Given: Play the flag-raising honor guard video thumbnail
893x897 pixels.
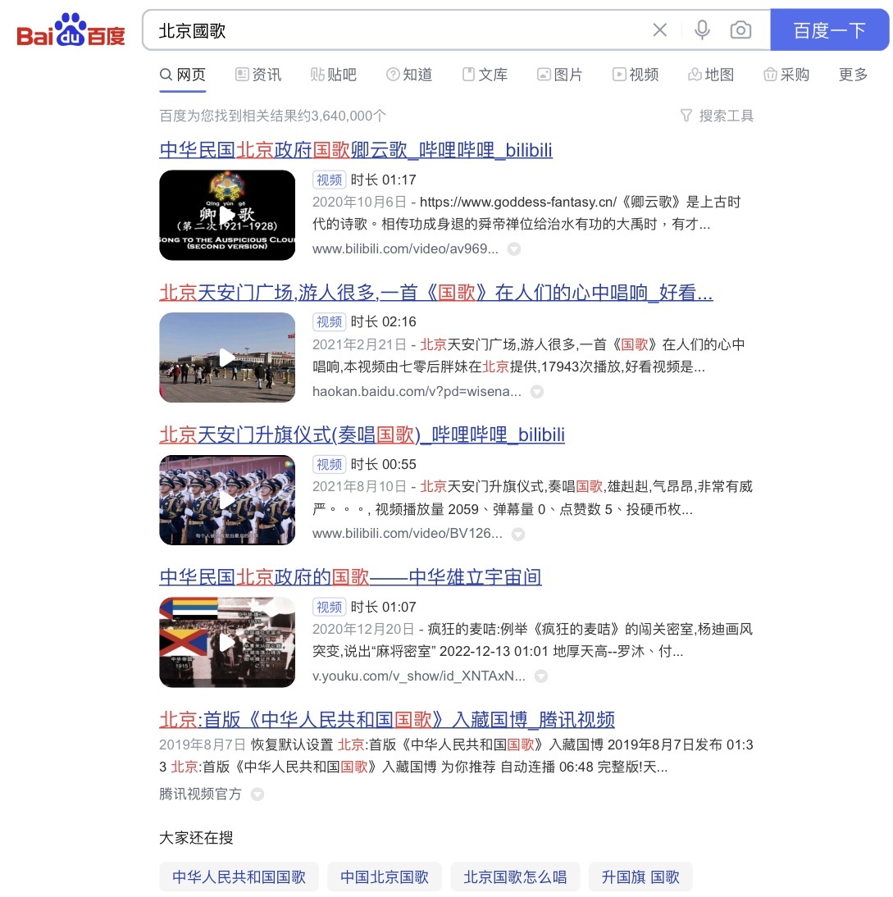Looking at the screenshot, I should tap(227, 500).
